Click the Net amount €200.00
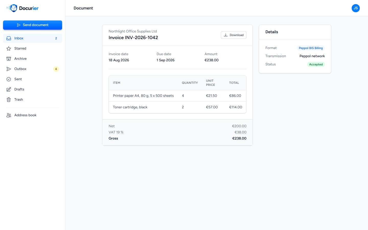 239,126
